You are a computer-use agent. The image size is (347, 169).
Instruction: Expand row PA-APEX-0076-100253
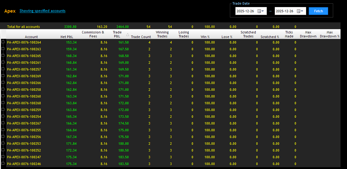tap(3, 143)
